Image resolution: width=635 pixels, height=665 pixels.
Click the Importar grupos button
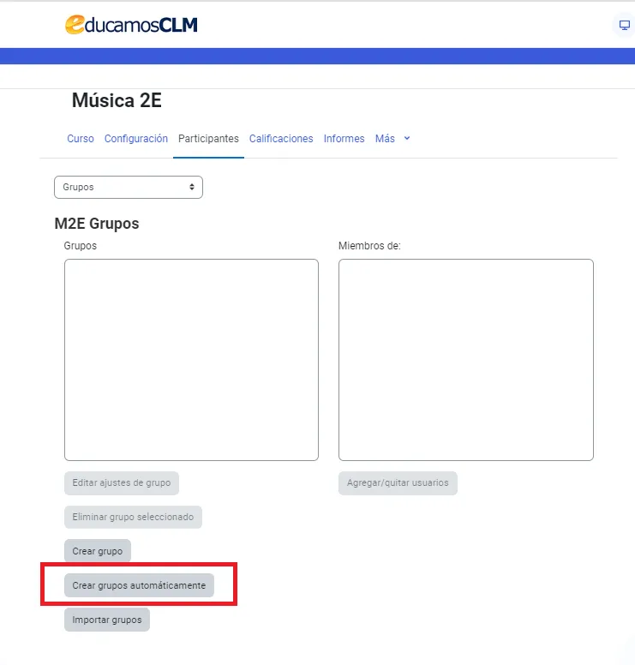[107, 620]
